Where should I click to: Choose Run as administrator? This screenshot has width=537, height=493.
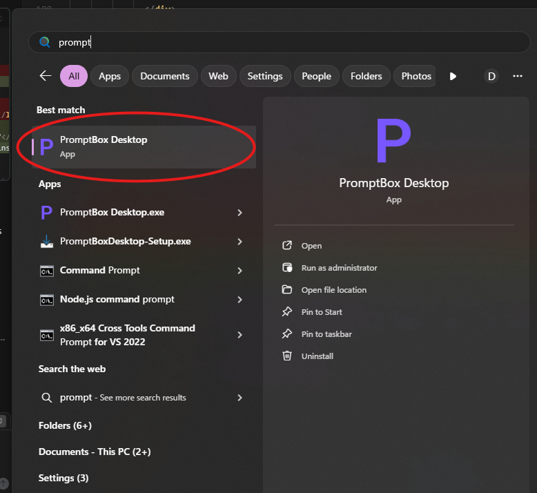[x=339, y=268]
